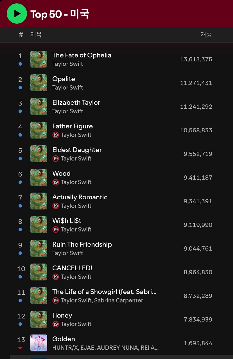Click the blue dot under rank 7
This screenshot has height=359, width=233.
(20, 206)
